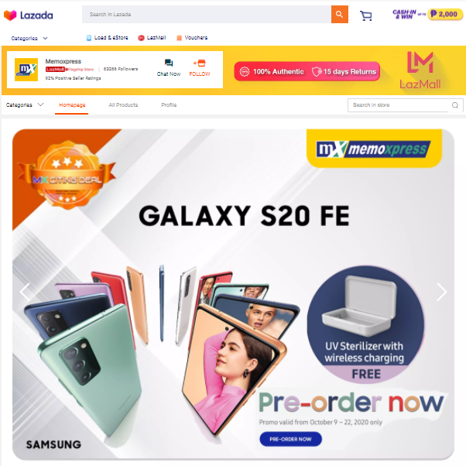The height and width of the screenshot is (466, 466).
Task: Open the LazMall logo on banner
Action: click(x=420, y=70)
